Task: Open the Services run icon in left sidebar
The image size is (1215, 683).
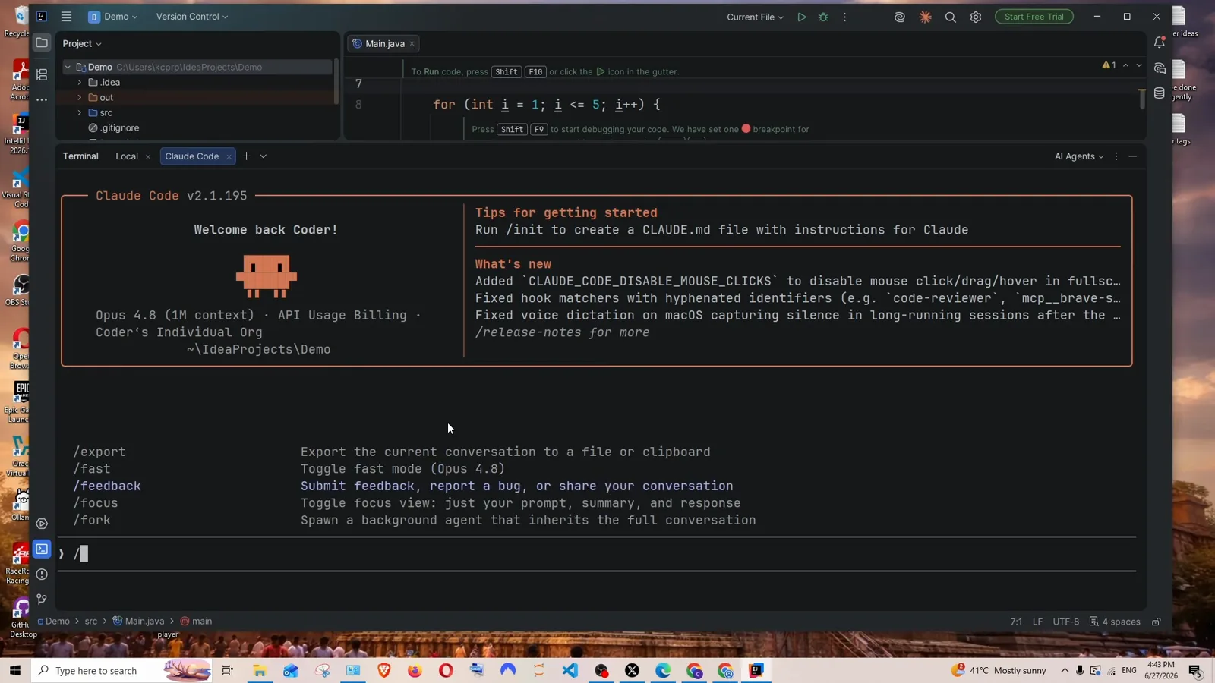Action: pos(42,524)
